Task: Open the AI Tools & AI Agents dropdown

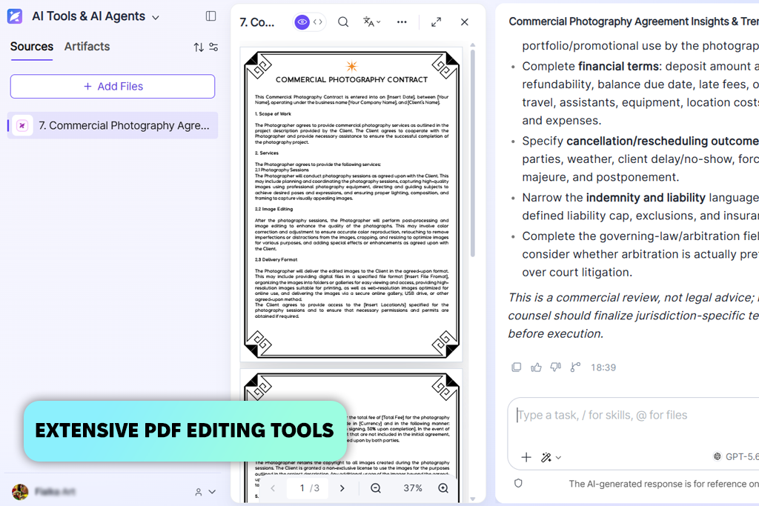Action: pos(156,18)
